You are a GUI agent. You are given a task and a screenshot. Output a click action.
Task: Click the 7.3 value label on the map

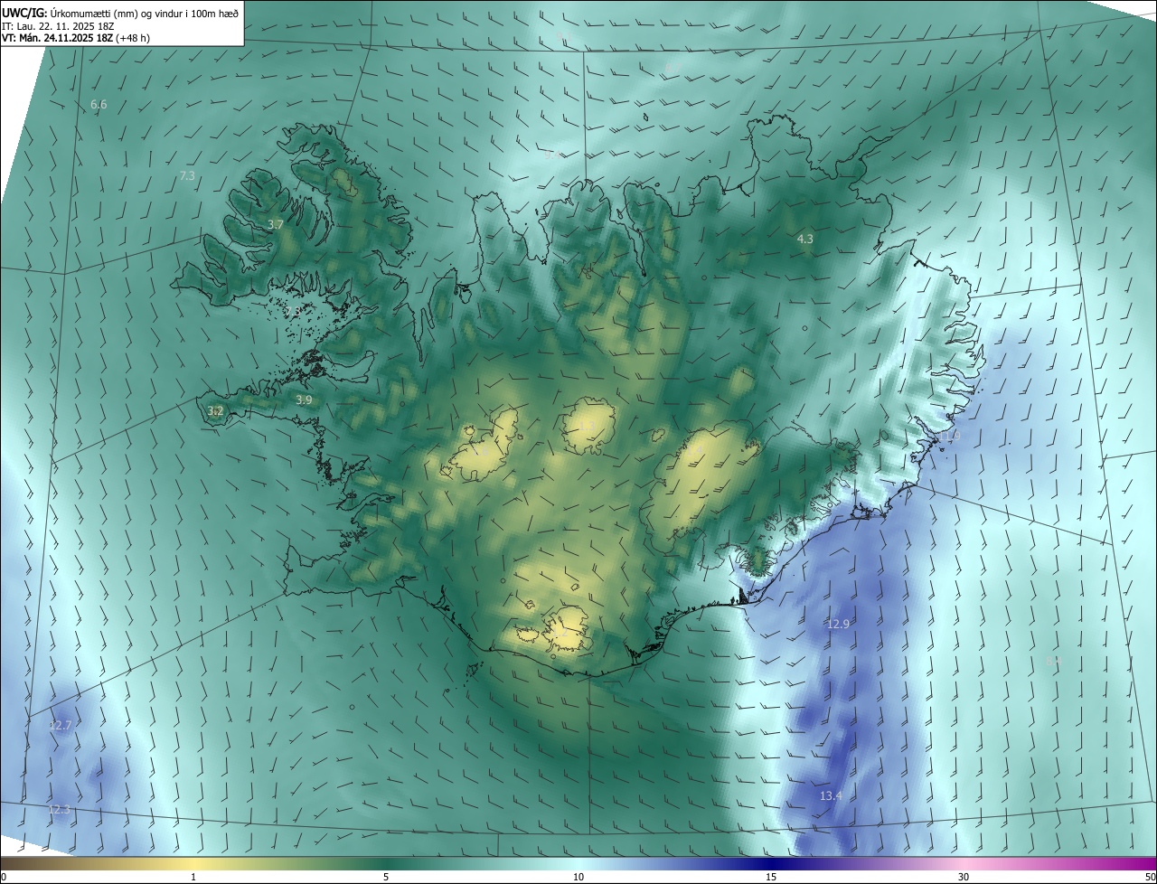click(187, 176)
